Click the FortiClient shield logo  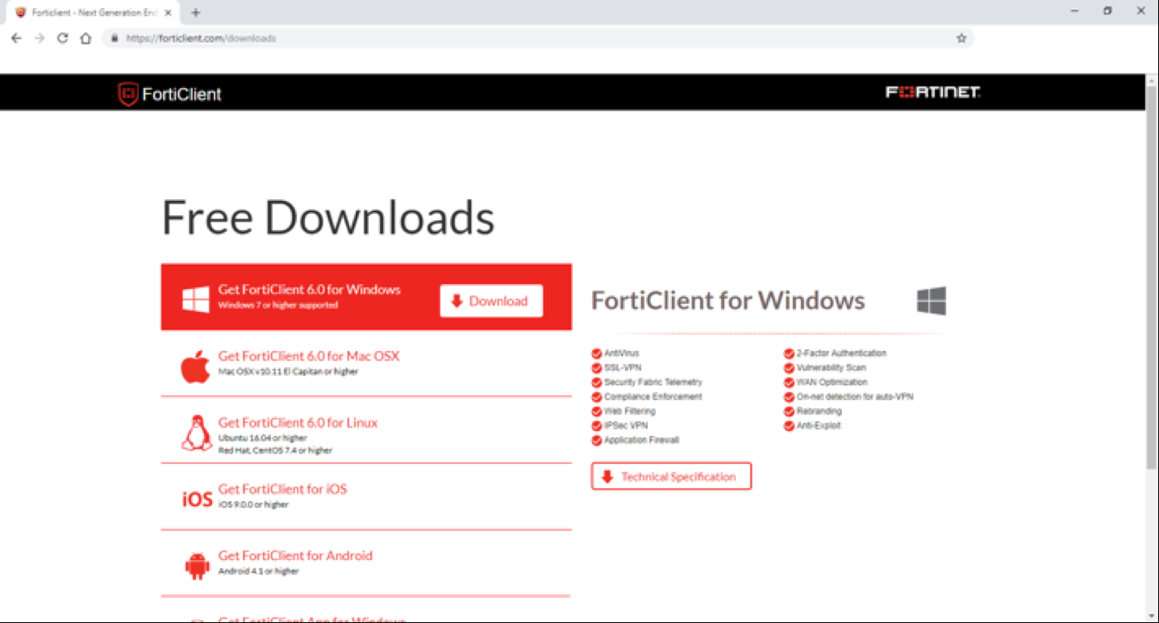coord(128,94)
